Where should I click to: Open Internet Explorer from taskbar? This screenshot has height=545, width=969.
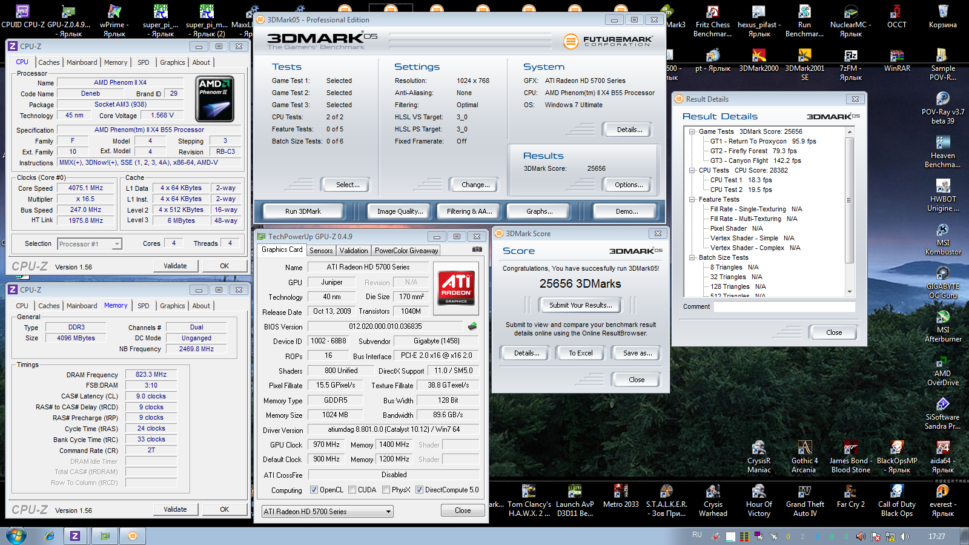tap(50, 536)
